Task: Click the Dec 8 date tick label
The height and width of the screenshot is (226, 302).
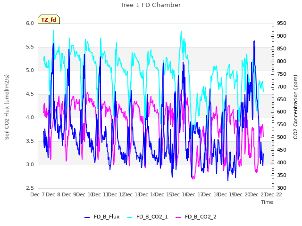Action: pyautogui.click(x=53, y=194)
